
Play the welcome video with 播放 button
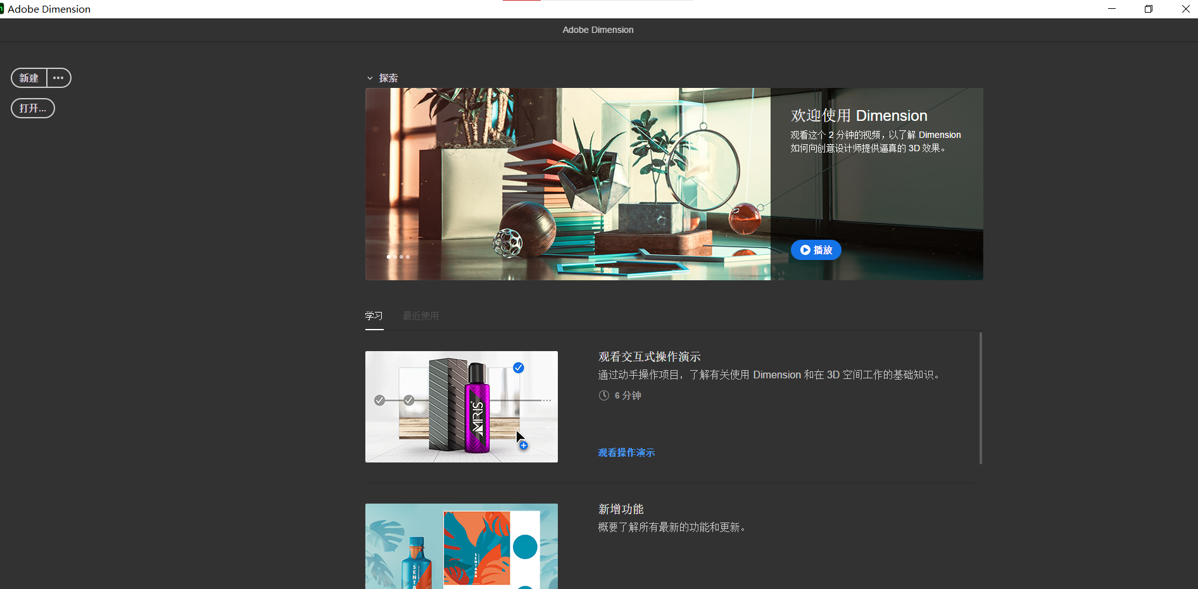816,250
